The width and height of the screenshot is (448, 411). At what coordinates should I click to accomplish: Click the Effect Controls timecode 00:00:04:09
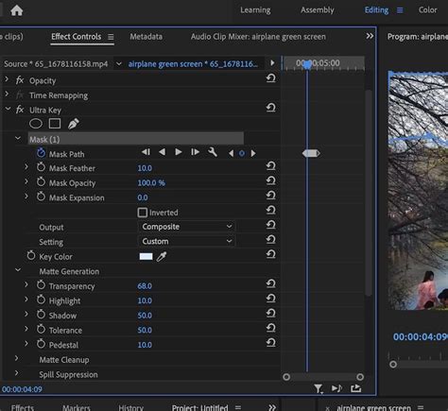pos(22,389)
